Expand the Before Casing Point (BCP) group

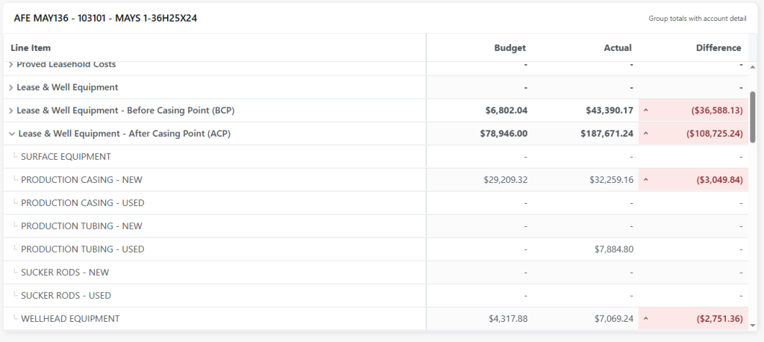[x=11, y=111]
